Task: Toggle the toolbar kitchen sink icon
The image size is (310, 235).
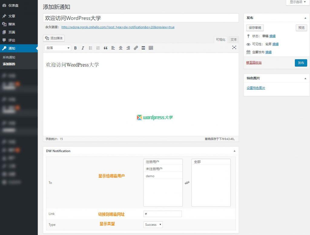Action: [x=151, y=48]
